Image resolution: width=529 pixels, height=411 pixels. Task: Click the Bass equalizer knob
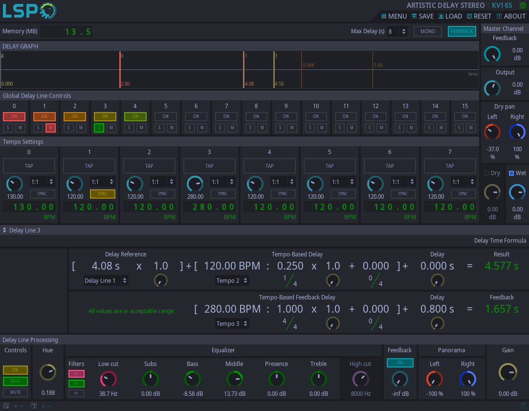point(193,379)
